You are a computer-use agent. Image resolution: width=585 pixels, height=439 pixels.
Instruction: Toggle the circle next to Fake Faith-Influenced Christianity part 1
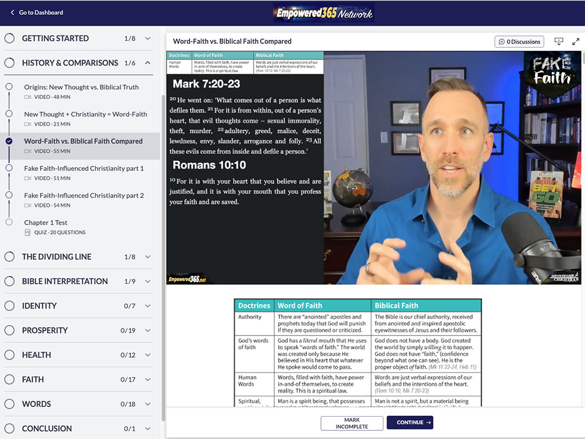click(x=9, y=168)
